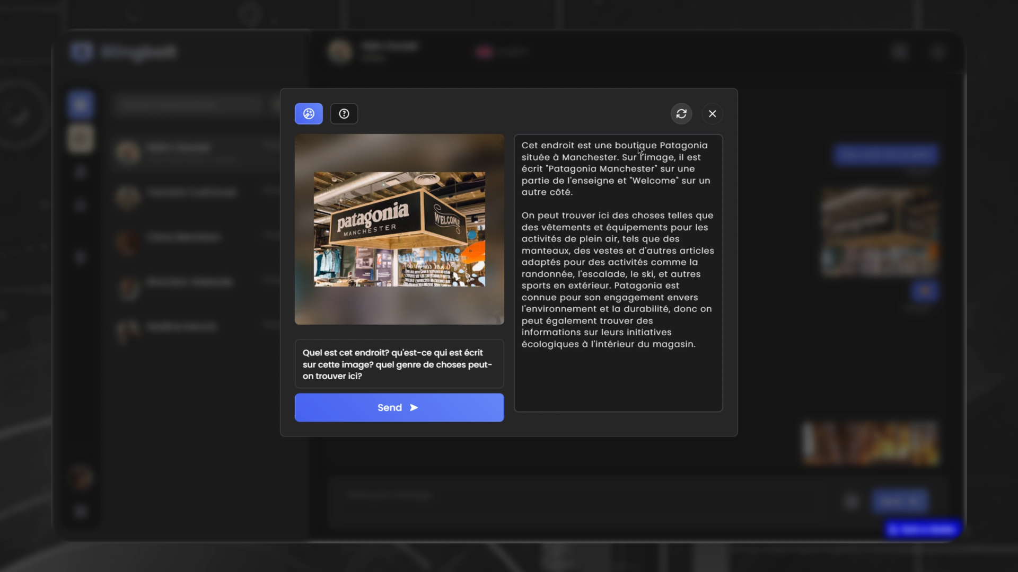Viewport: 1018px width, 572px height.
Task: Open the question mark help icon
Action: pyautogui.click(x=344, y=114)
